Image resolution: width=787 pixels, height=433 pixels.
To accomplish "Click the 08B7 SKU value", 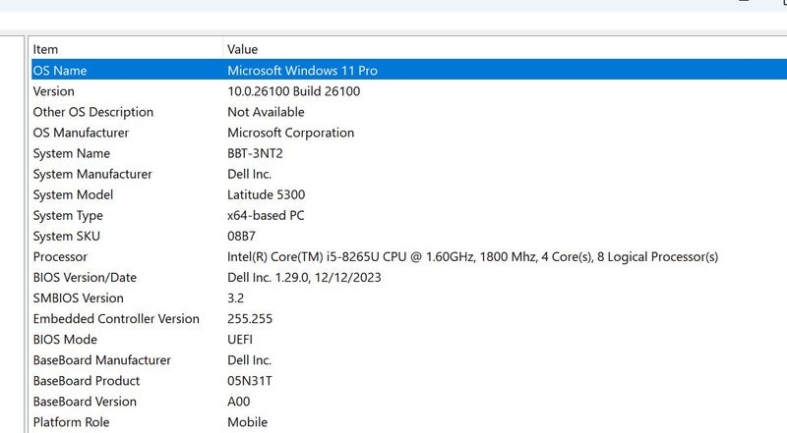I will tap(241, 236).
